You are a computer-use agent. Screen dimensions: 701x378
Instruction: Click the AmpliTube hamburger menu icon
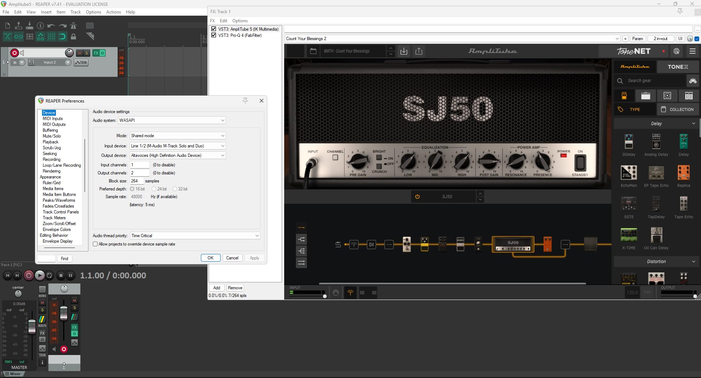692,51
